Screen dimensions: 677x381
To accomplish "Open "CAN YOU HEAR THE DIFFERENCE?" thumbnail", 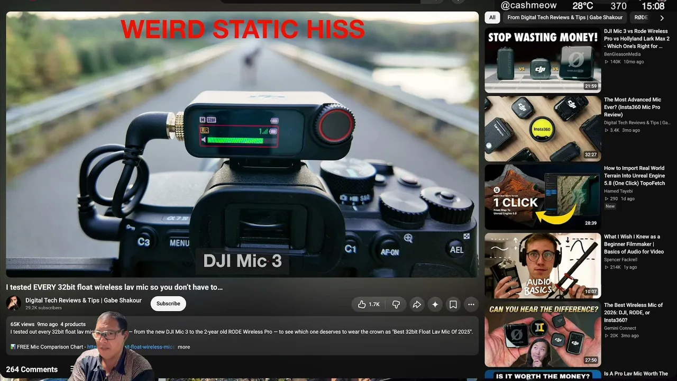I will coord(543,334).
